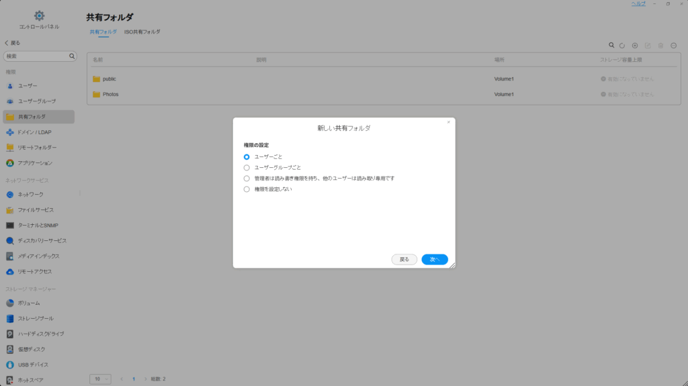Screen dimensions: 688x386
Task: Open ホットスペア in the sidebar
Action: pyautogui.click(x=38, y=380)
